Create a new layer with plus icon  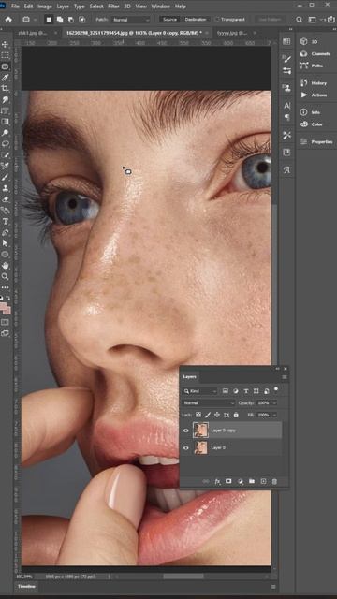pos(263,481)
